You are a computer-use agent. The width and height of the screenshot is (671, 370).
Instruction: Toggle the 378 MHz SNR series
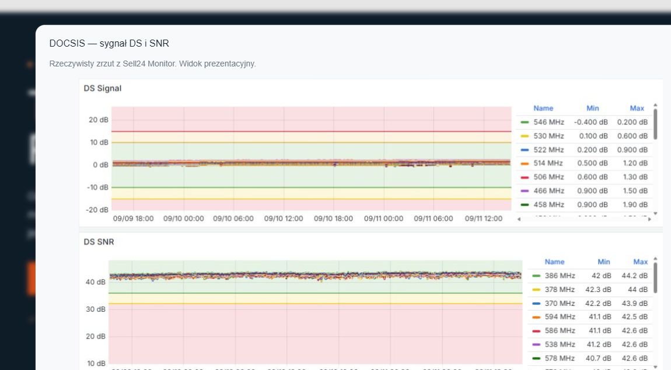[560, 289]
